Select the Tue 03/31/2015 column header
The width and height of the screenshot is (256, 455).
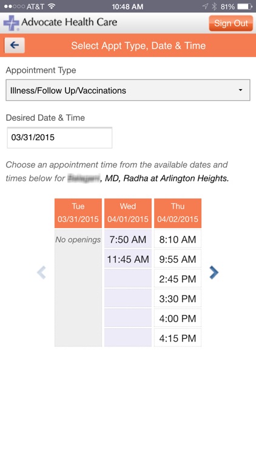pos(78,213)
